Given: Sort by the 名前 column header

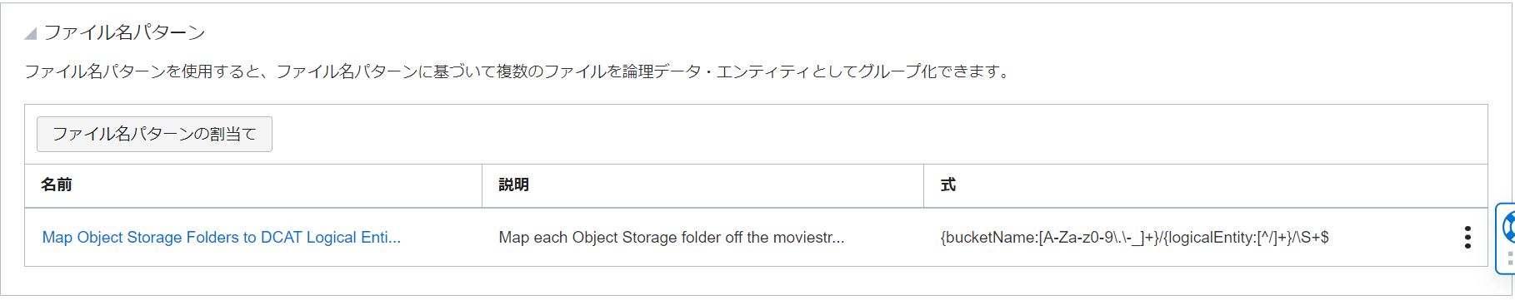Looking at the screenshot, I should pos(56,184).
